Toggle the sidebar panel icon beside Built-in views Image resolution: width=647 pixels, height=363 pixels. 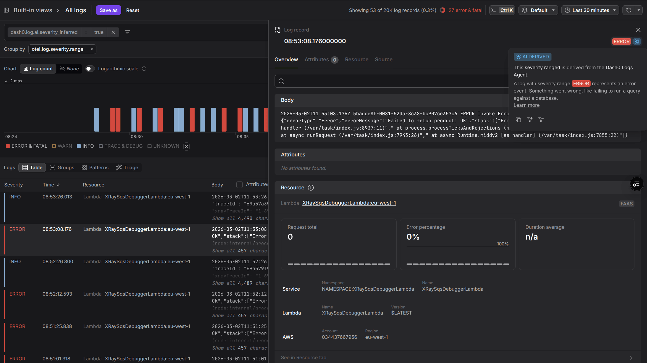click(6, 10)
